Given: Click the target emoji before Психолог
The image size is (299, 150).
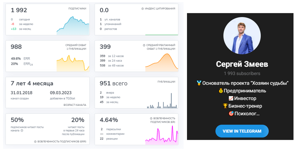Looking at the screenshot, I should 231,114.
